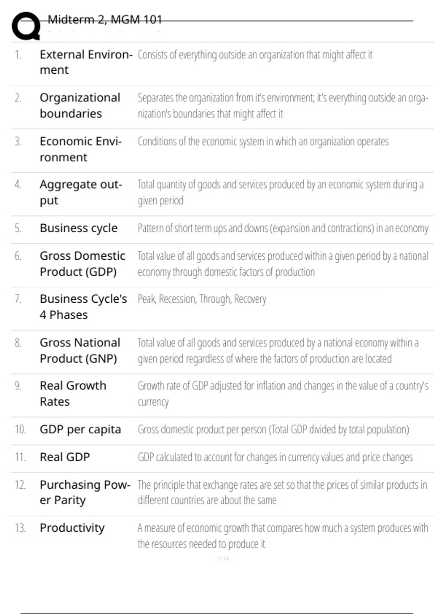Screen dimensions: 434x614
Task: Click the Quizlet Q logo icon
Action: (x=26, y=26)
